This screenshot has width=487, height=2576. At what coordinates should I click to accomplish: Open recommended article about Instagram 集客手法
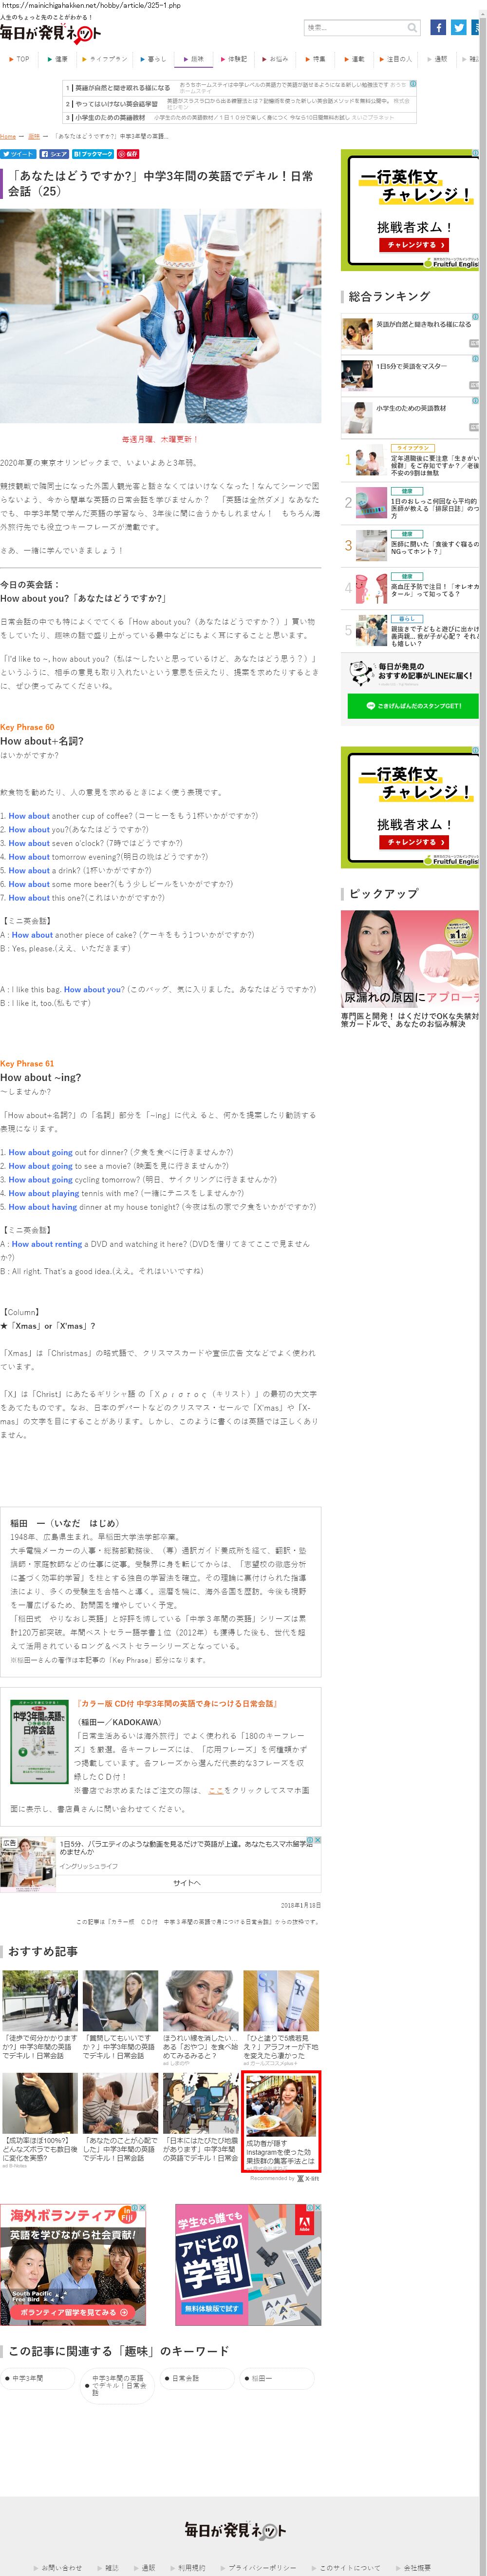click(281, 2121)
